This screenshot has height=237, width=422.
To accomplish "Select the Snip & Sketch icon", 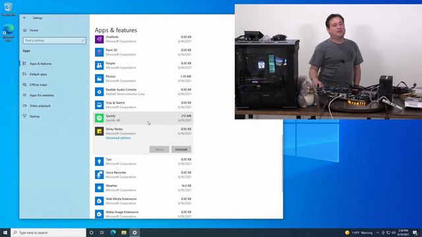I will click(x=99, y=105).
